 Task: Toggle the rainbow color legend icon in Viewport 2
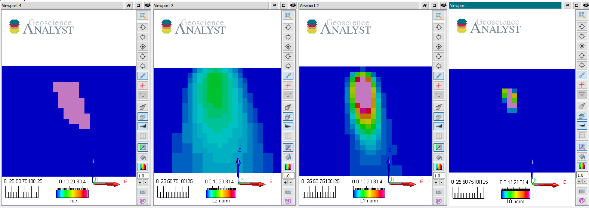click(x=439, y=167)
